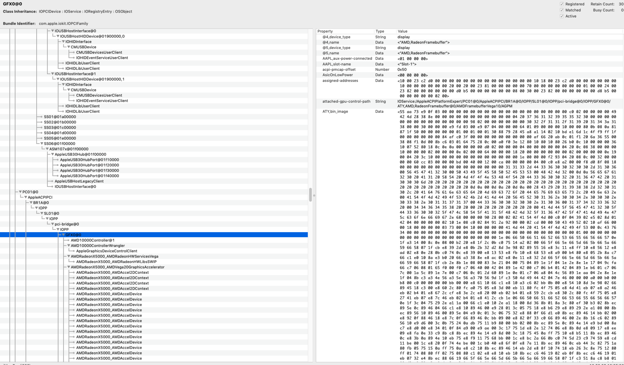Sort by the Property column header
The image size is (624, 365).
[x=345, y=31]
